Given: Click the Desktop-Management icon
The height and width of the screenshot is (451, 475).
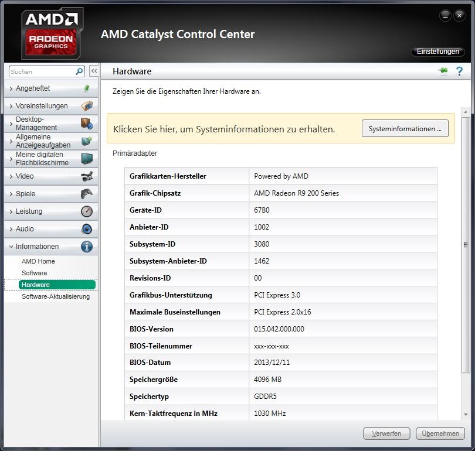Looking at the screenshot, I should [87, 124].
